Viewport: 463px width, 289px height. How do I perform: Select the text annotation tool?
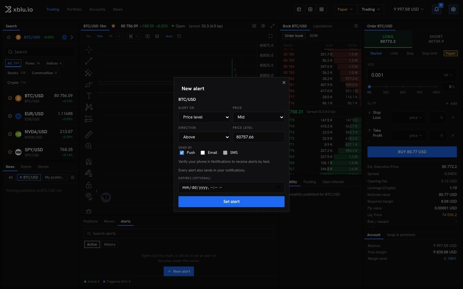[89, 96]
